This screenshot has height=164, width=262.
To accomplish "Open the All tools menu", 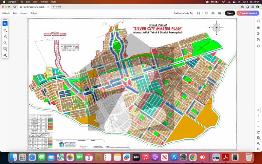I will (6, 13).
